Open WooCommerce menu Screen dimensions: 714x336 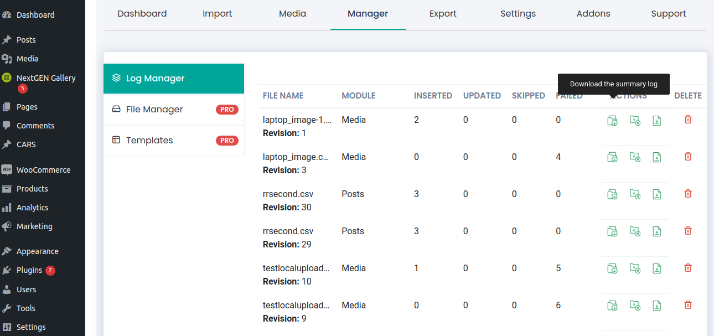43,170
